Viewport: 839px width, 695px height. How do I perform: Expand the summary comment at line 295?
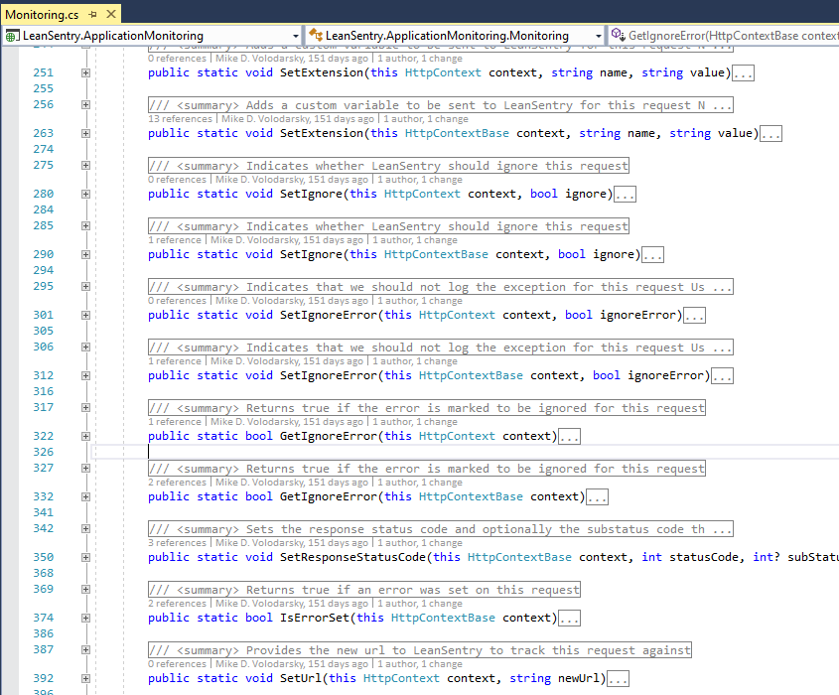85,286
